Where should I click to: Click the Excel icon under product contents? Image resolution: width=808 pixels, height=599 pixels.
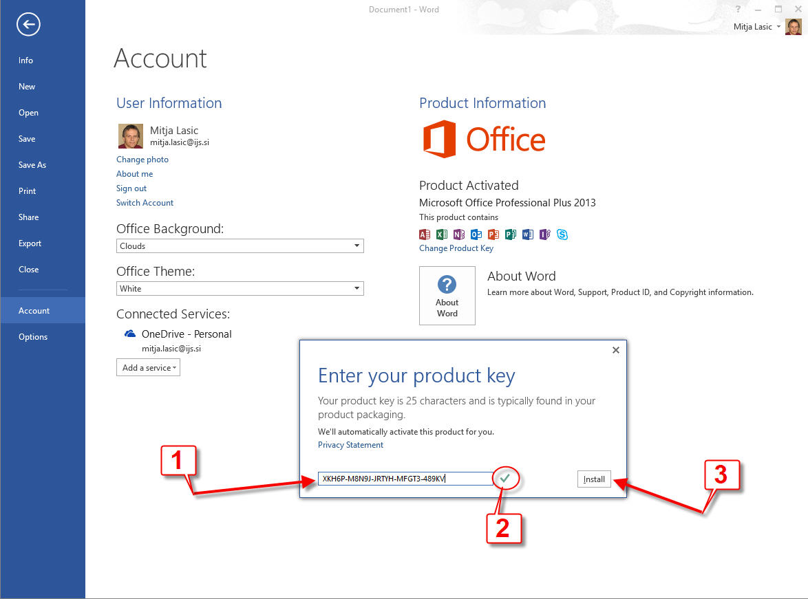tap(442, 235)
